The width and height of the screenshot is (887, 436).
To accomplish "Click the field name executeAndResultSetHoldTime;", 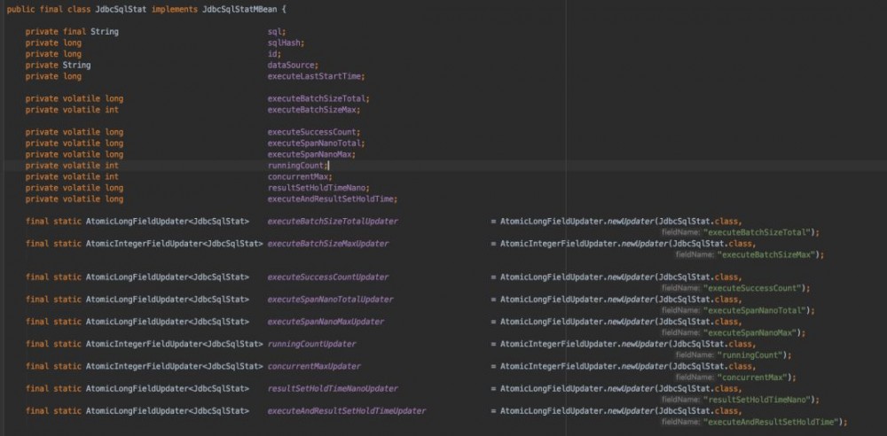I will click(x=333, y=199).
